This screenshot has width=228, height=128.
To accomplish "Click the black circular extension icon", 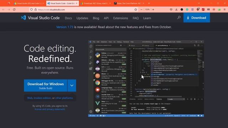I will (182, 10).
